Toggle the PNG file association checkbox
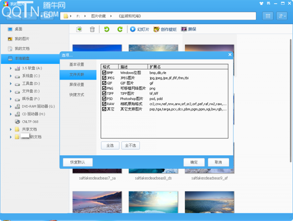This screenshot has width=293, height=221. pyautogui.click(x=104, y=88)
